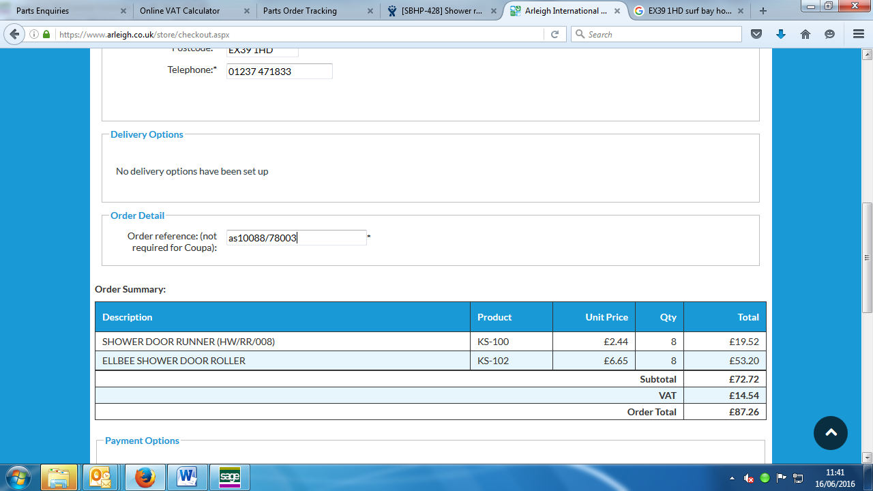Switch to the Online VAT Calculator tab

(188, 11)
